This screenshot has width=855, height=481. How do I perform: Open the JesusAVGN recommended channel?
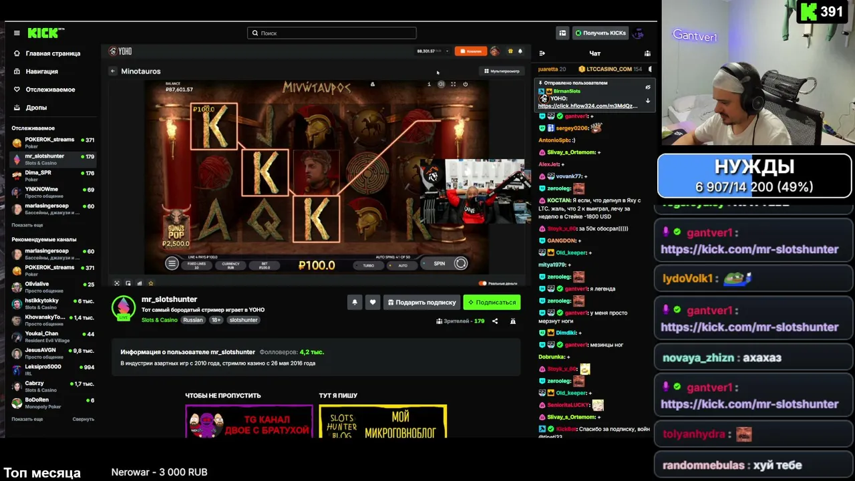click(x=53, y=353)
